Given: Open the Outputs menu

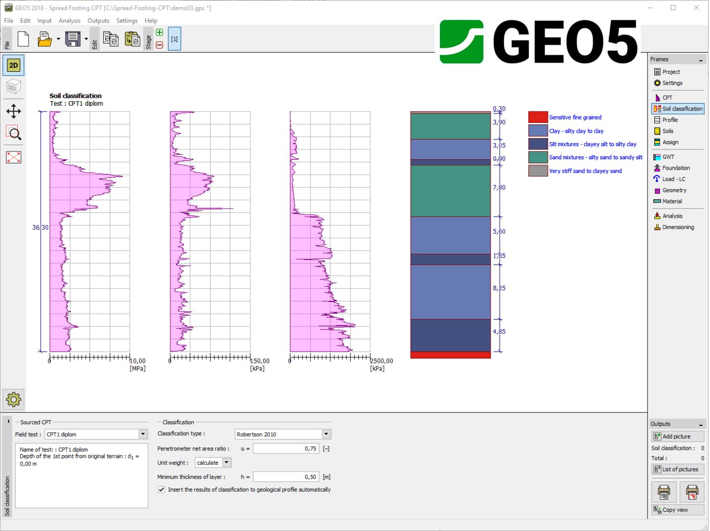Looking at the screenshot, I should [x=98, y=21].
